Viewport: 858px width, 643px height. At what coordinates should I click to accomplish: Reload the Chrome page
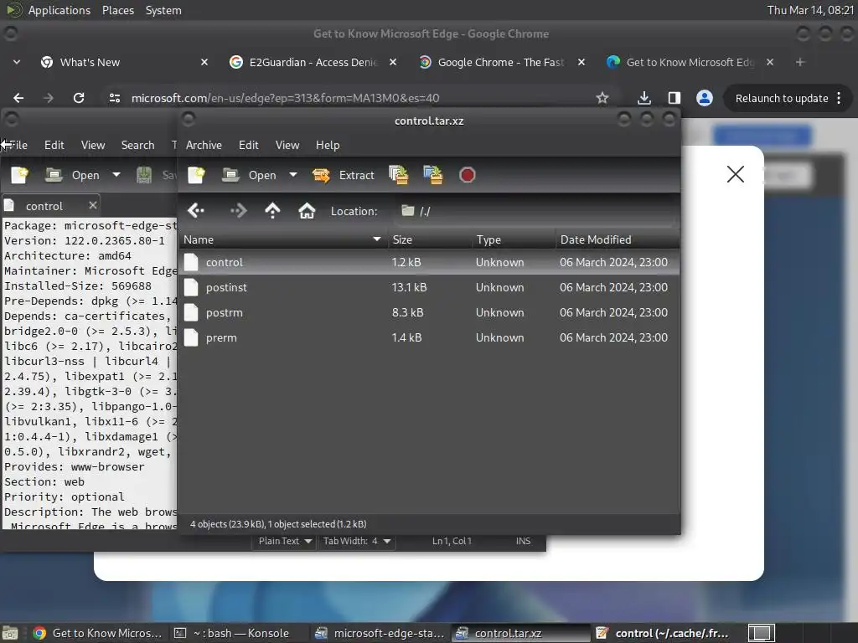pyautogui.click(x=79, y=98)
